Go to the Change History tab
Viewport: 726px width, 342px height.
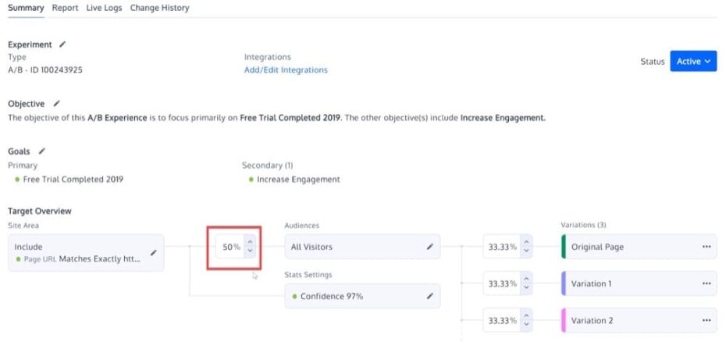pyautogui.click(x=159, y=8)
